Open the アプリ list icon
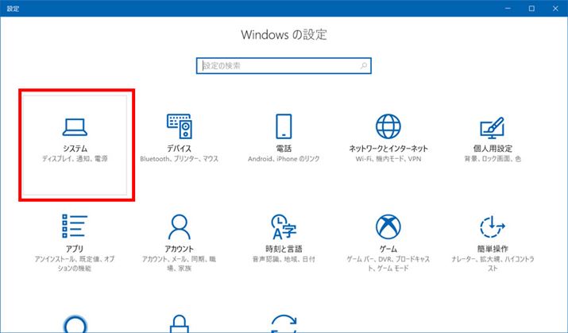Screen dimensions: 568x333 [75, 227]
